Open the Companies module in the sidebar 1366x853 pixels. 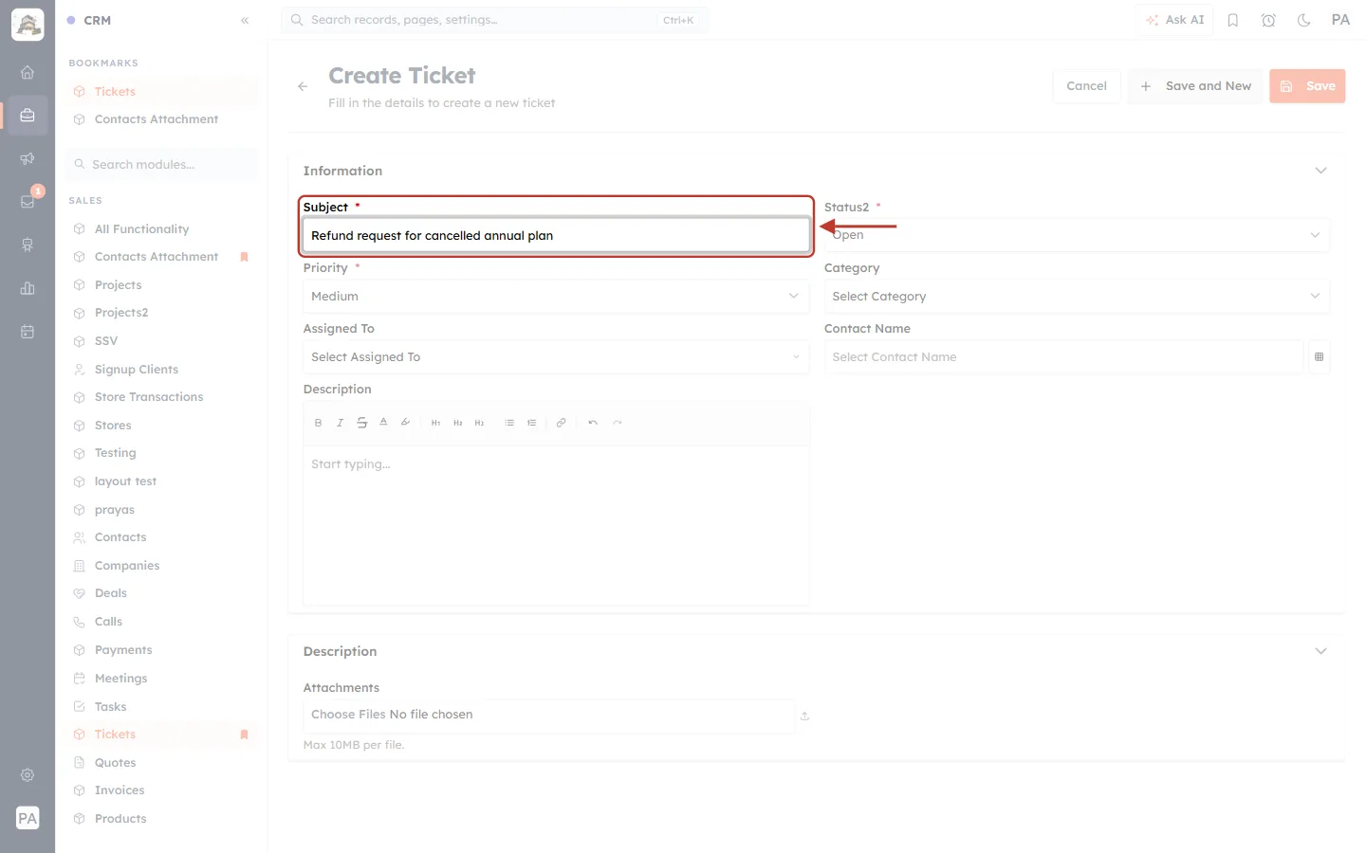pos(127,566)
